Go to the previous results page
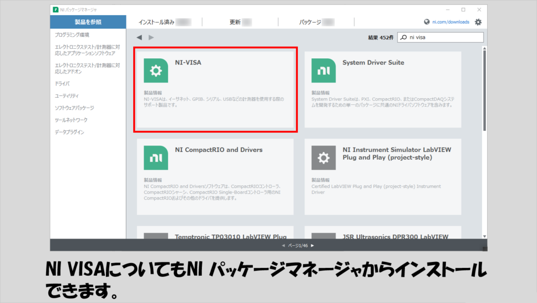This screenshot has width=537, height=303. [283, 245]
